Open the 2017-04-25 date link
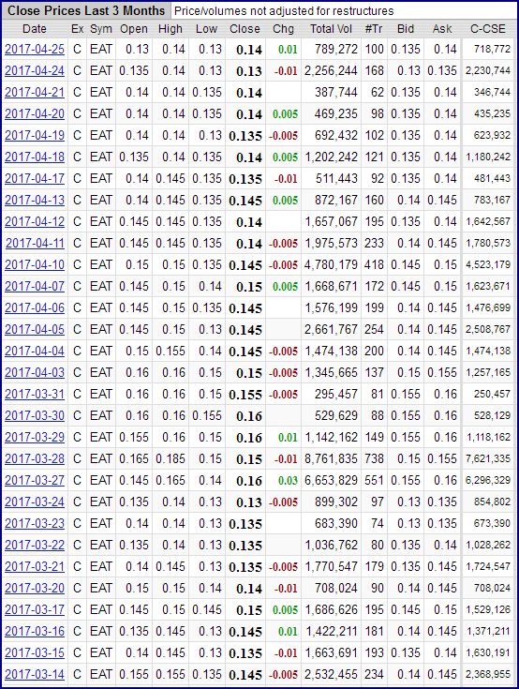 35,49
